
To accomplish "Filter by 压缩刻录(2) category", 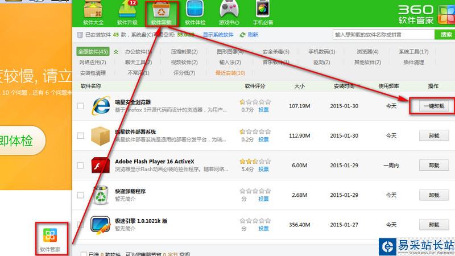I will 184,52.
